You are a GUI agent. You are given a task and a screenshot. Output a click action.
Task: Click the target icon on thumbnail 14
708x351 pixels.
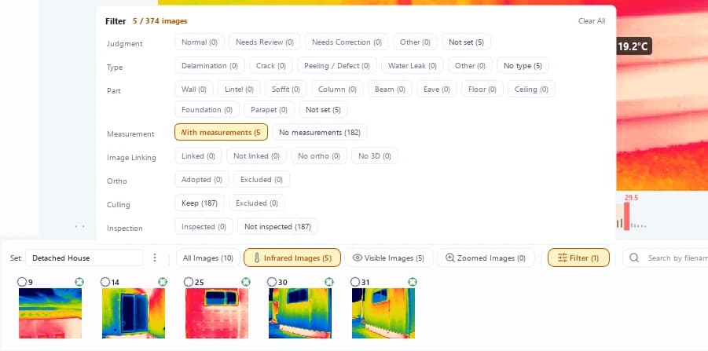pyautogui.click(x=163, y=282)
